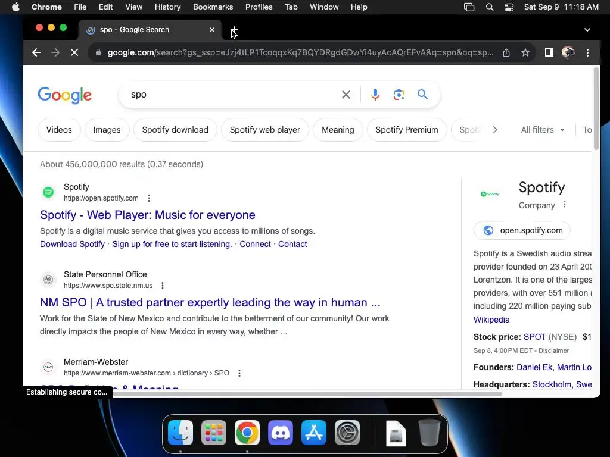This screenshot has height=457, width=610.
Task: Select the Meaning chip
Action: point(338,130)
